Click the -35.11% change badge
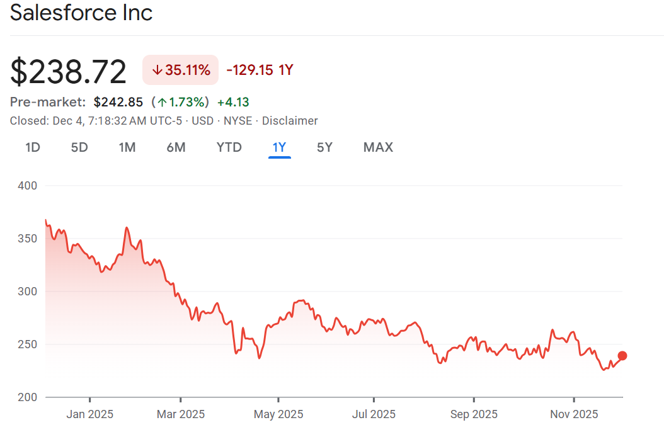 pos(181,70)
